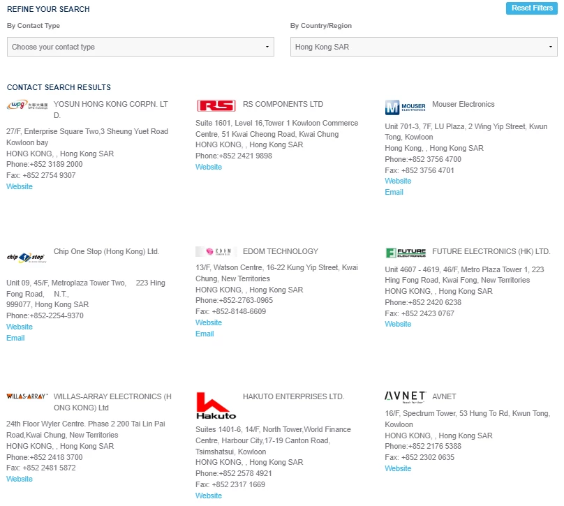This screenshot has height=506, width=564.
Task: Click the Watson Centre address text
Action: coord(276,273)
